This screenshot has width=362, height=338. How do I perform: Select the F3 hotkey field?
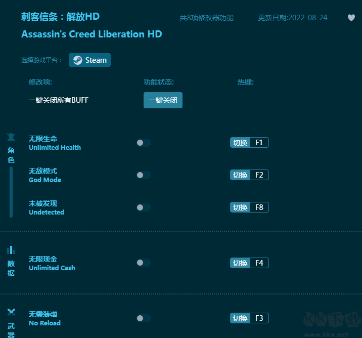(259, 318)
